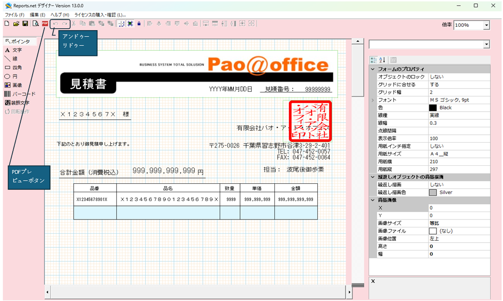Sort properties alphabetically with A-Z icon

coord(382,60)
